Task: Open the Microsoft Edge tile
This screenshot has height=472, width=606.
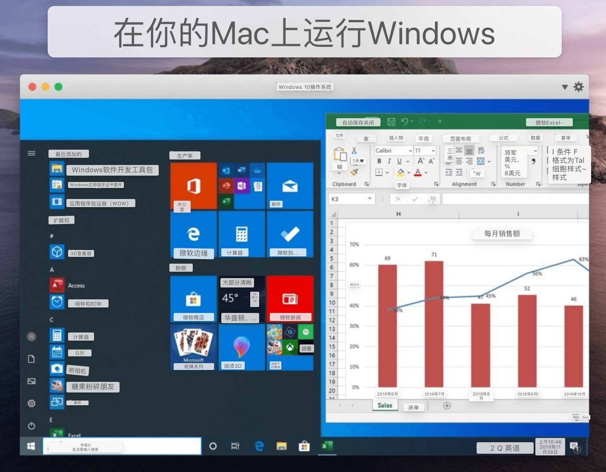Action: [194, 234]
